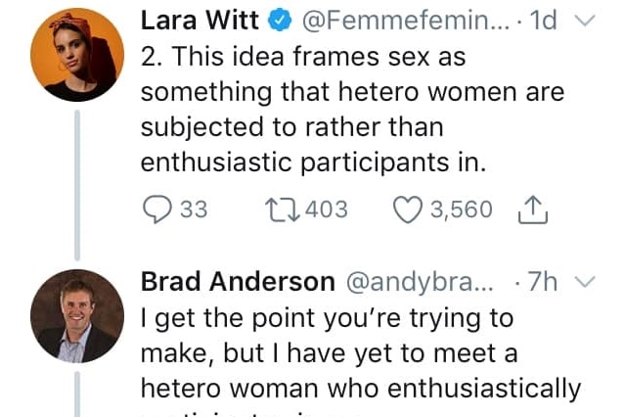Open Brad Anderson's profile name
625x417 pixels.
coord(238,282)
